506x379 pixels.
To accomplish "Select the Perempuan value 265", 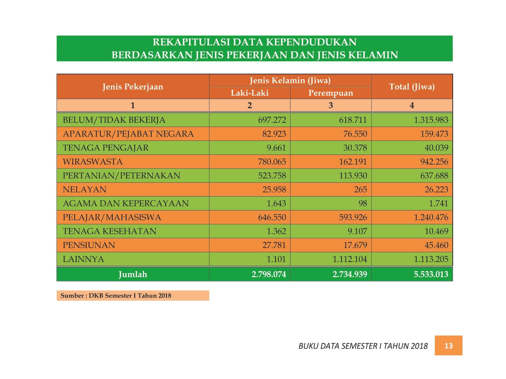I will (x=361, y=189).
